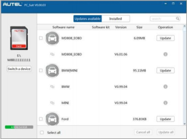Update the MD808_EOBD software
This screenshot has width=187, height=139.
click(165, 38)
